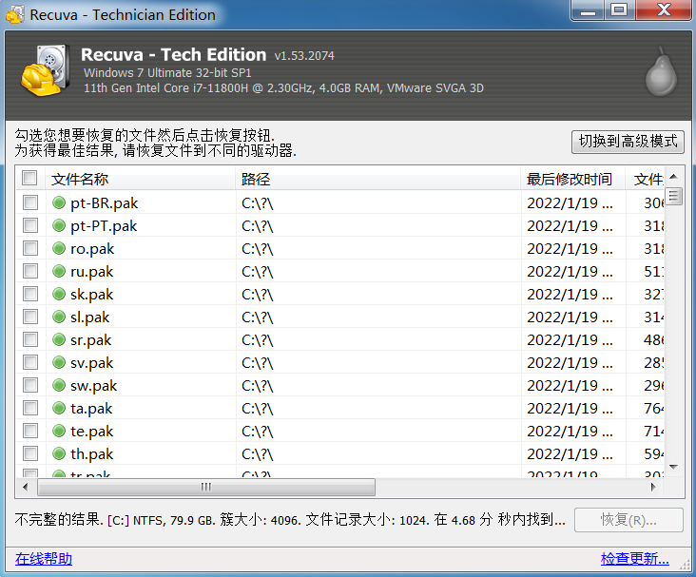Click green status dot for te.pak

(59, 431)
